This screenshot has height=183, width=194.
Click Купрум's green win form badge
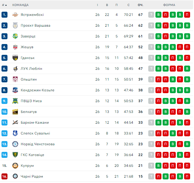point(158,166)
